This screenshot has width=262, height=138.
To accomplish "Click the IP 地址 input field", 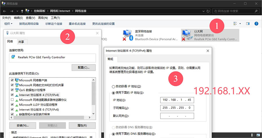I will [177, 100].
